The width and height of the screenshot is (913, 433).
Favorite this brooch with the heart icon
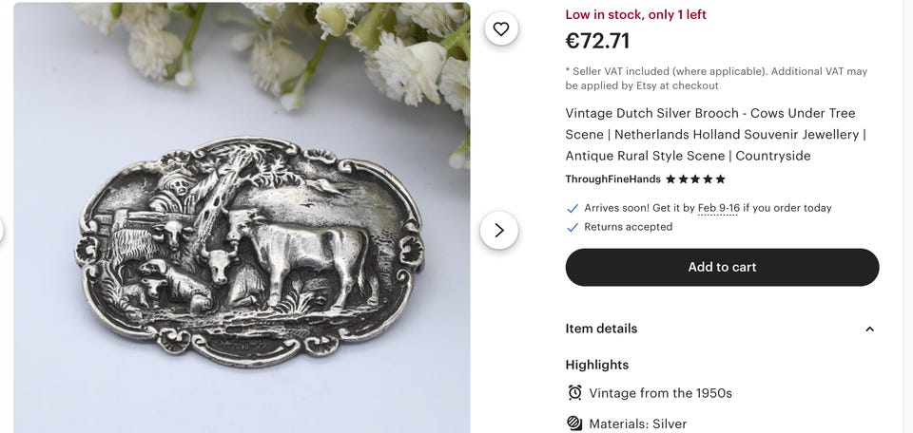tap(501, 28)
